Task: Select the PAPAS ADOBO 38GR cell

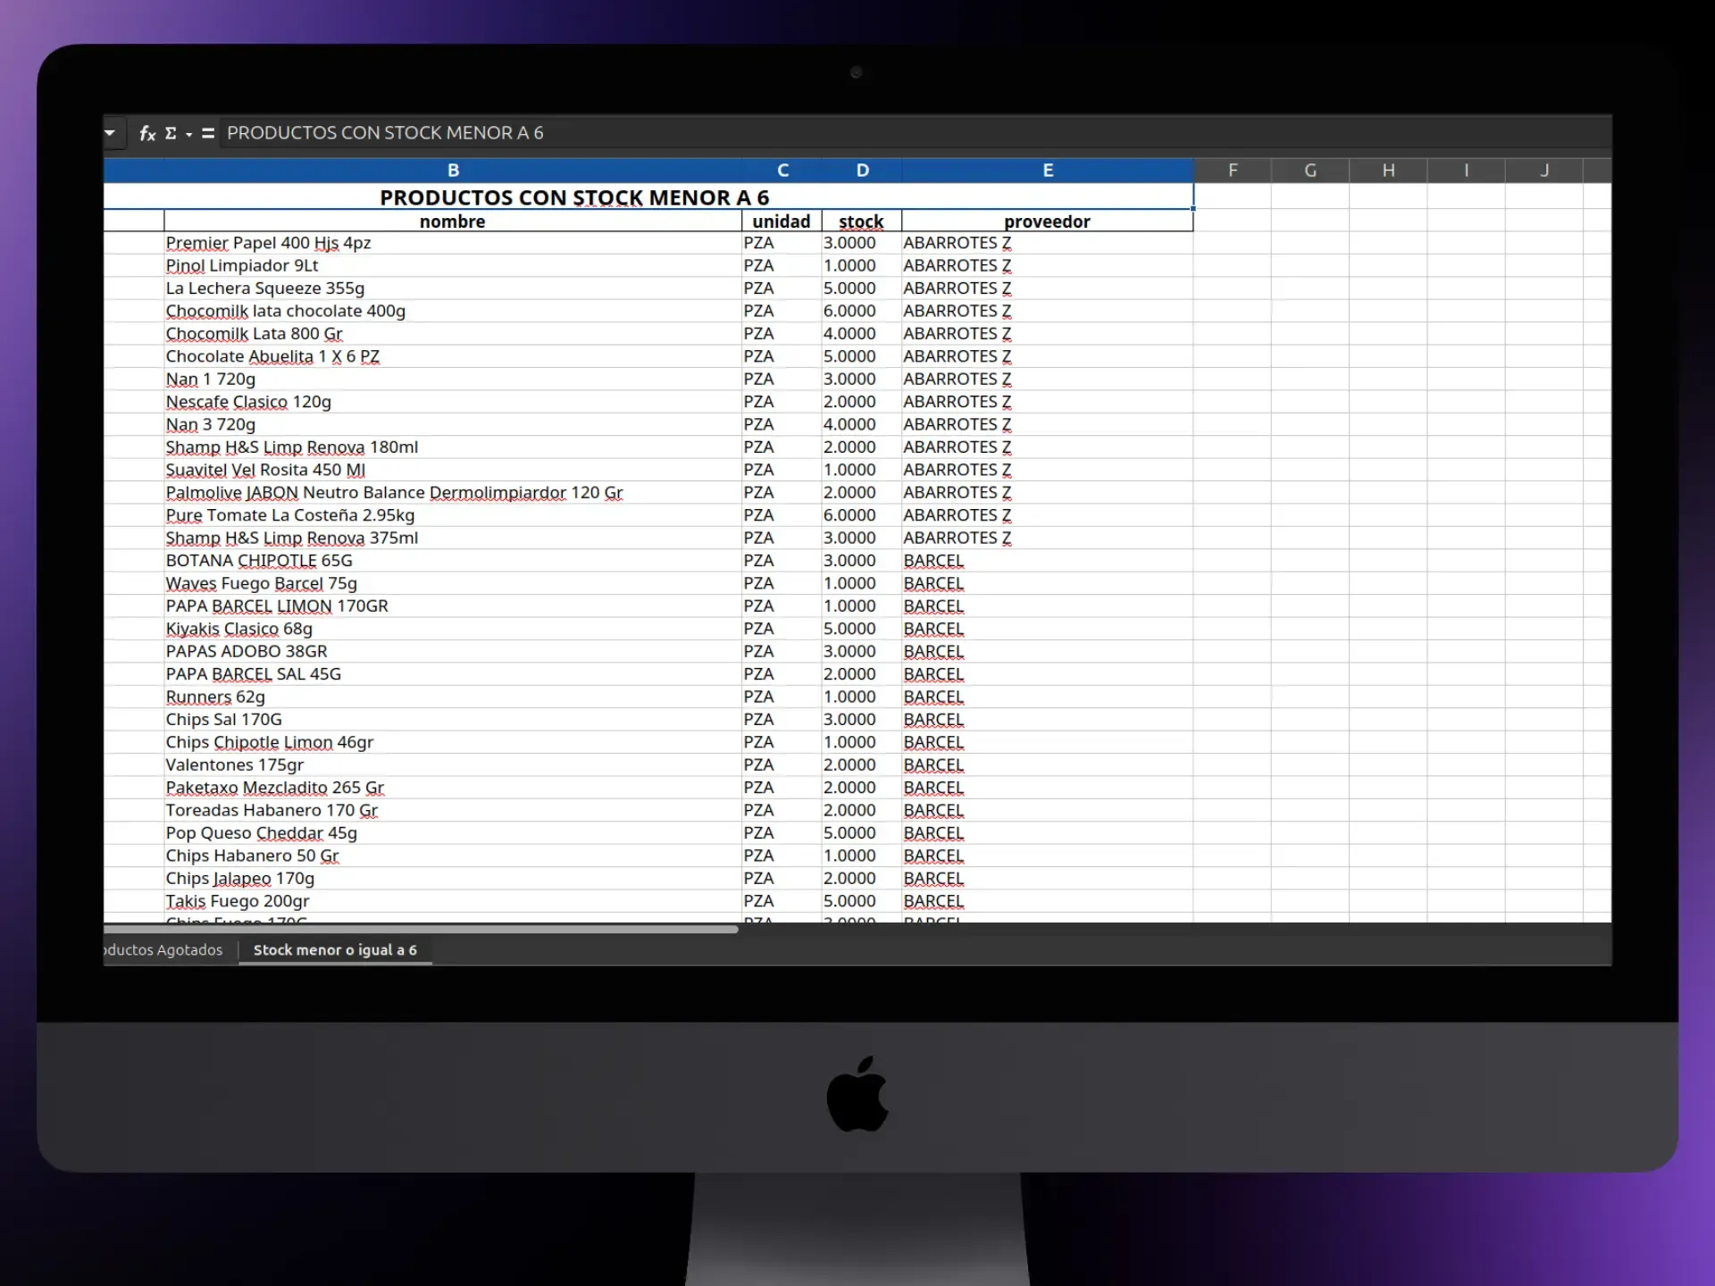Action: tap(453, 652)
